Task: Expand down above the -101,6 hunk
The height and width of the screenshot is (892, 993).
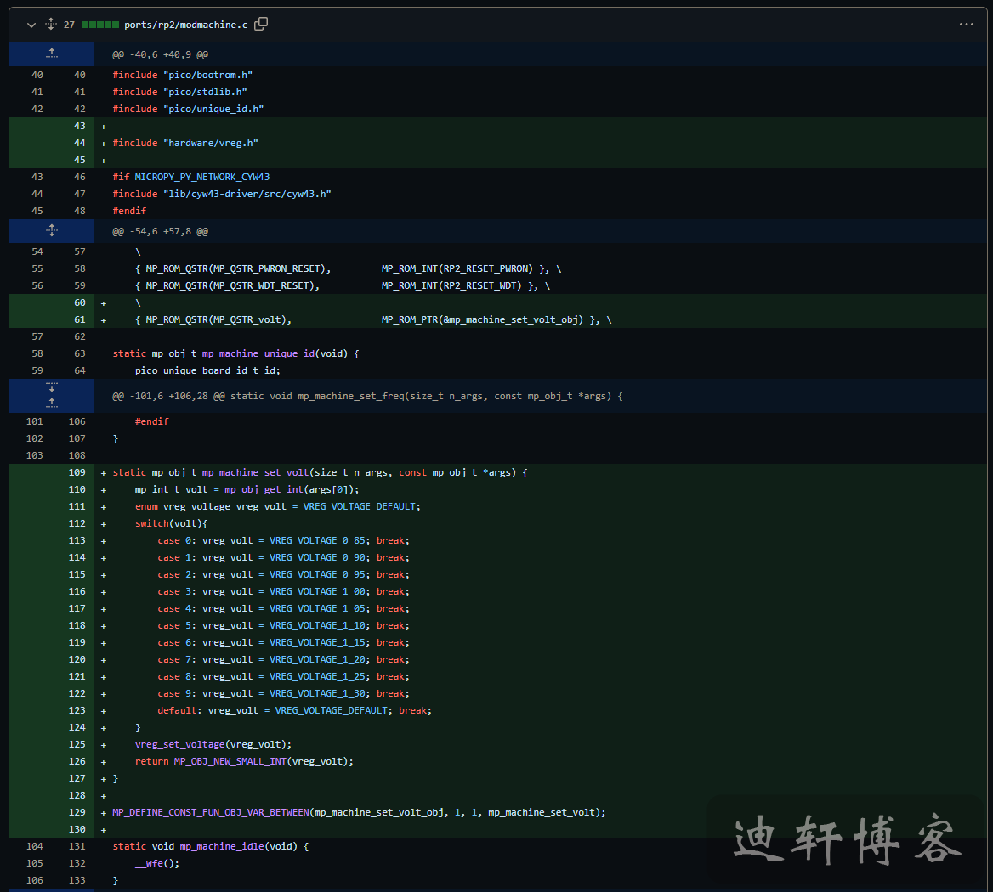Action: tap(52, 388)
